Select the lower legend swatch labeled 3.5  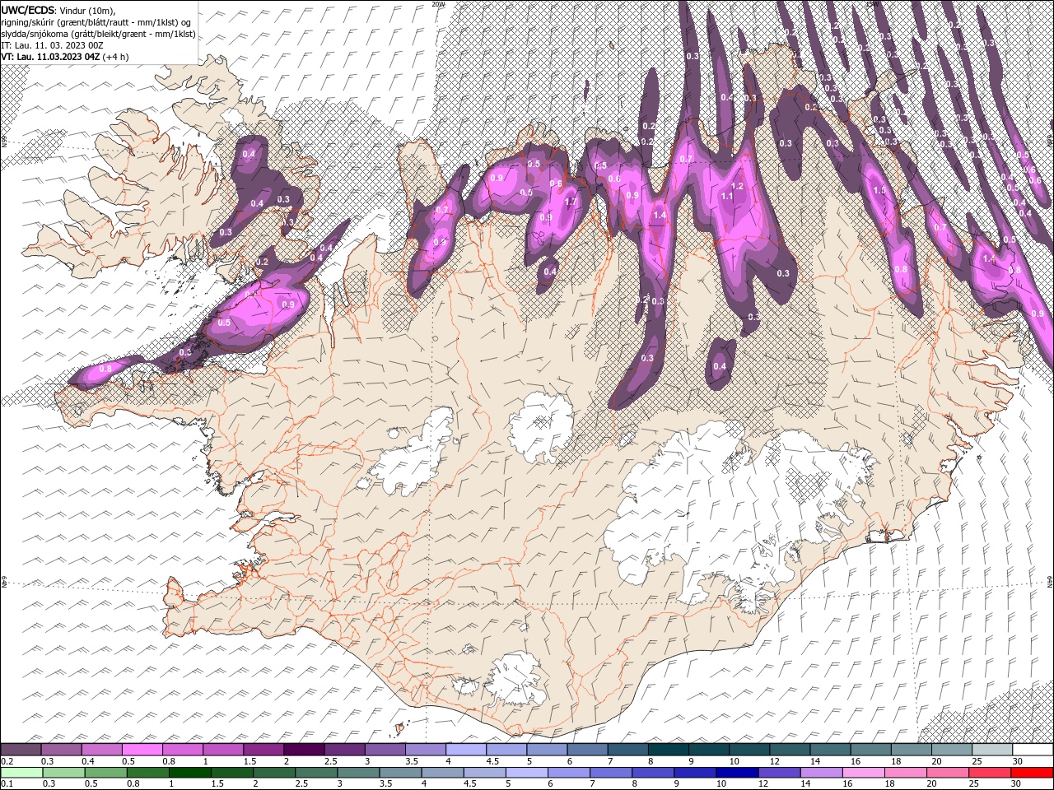400,772
